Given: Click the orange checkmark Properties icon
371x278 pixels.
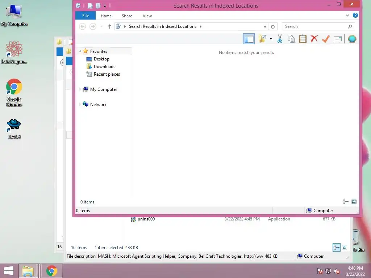Looking at the screenshot, I should click(x=326, y=39).
